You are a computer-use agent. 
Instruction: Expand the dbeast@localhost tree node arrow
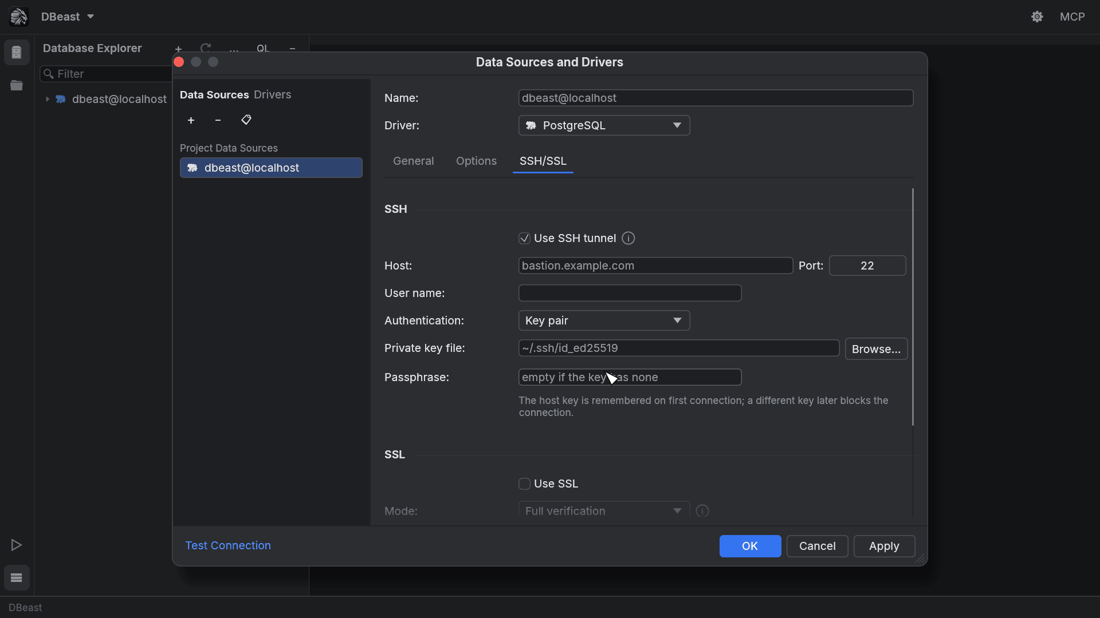click(48, 99)
